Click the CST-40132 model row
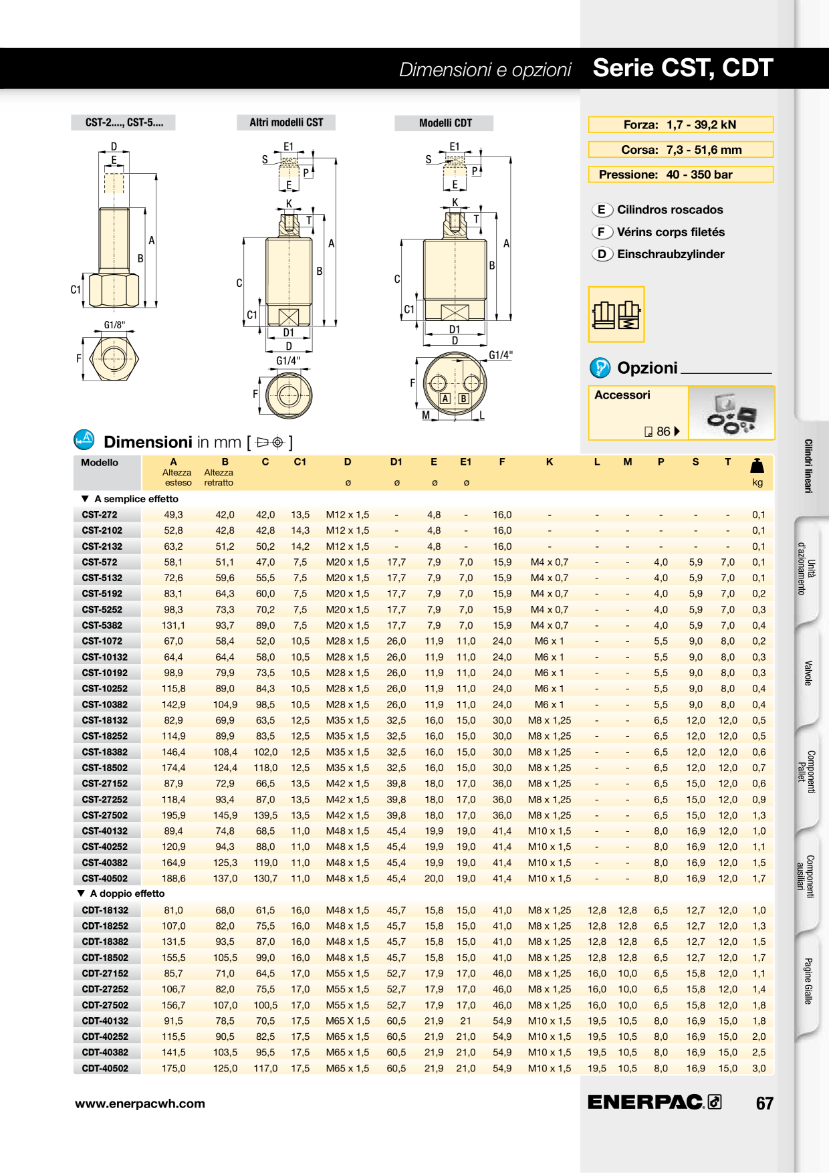Image resolution: width=829 pixels, height=1173 pixels. pyautogui.click(x=423, y=831)
